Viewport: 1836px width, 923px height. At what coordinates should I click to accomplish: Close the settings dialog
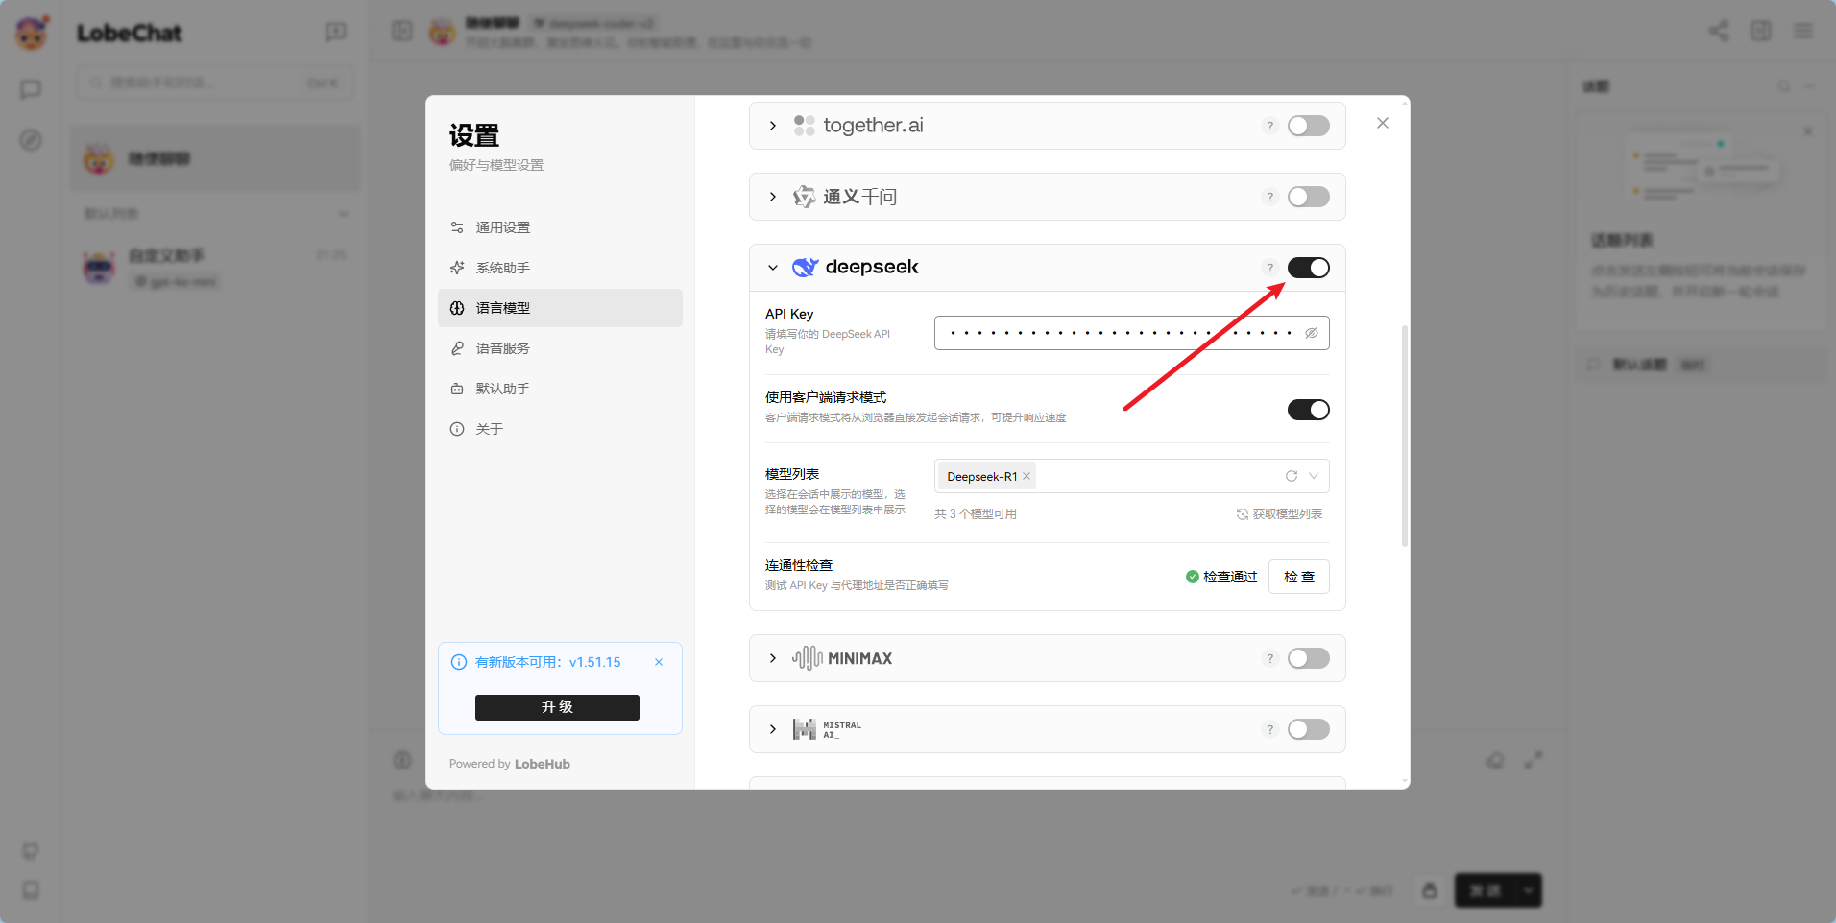pos(1383,123)
